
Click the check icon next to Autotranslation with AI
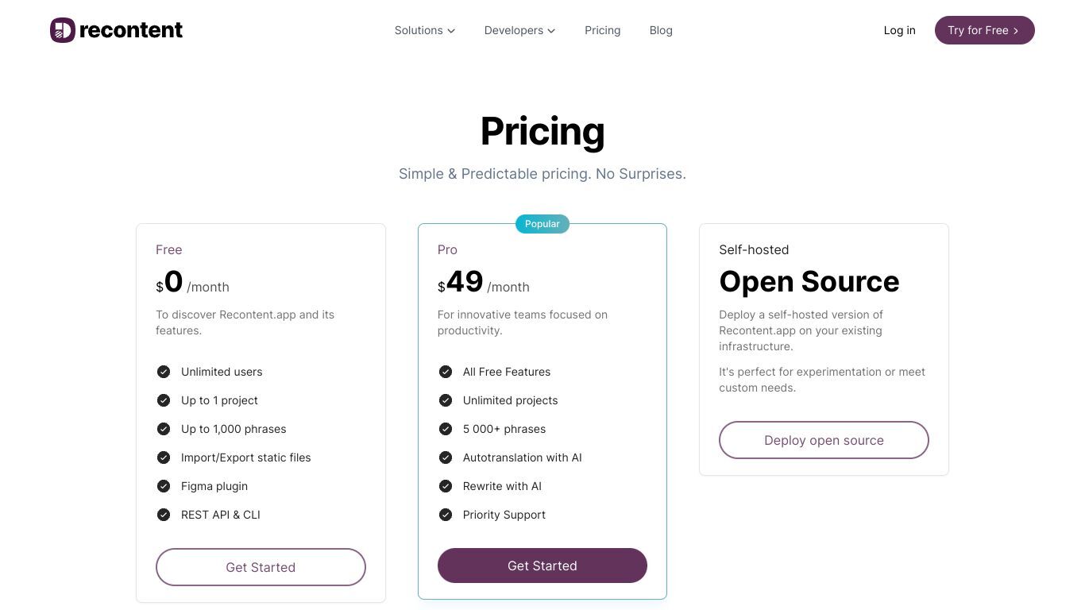(x=446, y=457)
